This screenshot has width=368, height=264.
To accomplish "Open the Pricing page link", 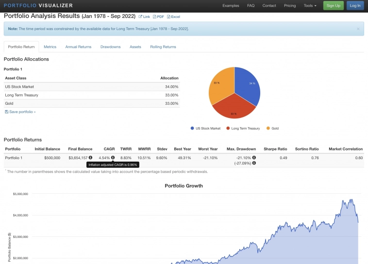I will coord(290,6).
